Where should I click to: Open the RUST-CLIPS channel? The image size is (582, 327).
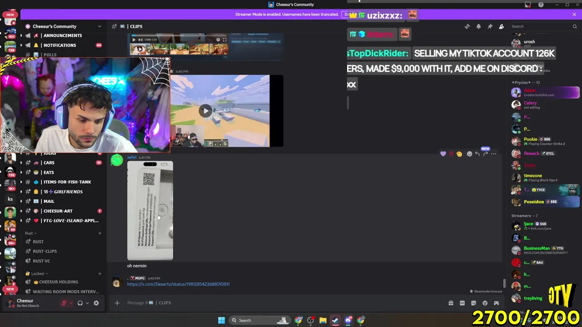pos(45,251)
